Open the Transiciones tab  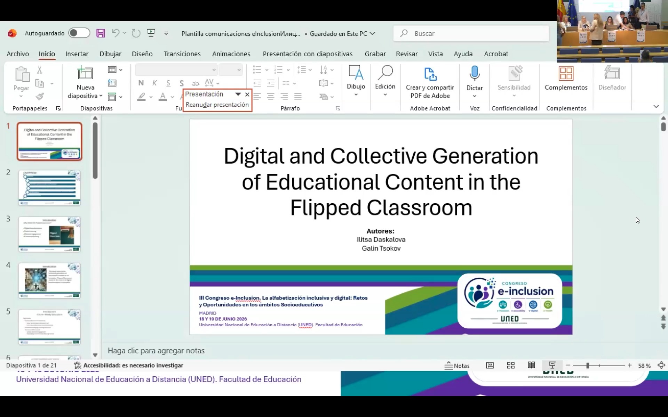click(x=182, y=54)
